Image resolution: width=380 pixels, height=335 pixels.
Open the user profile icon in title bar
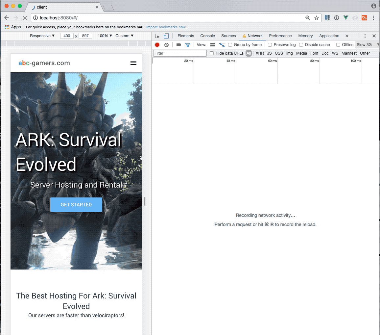pyautogui.click(x=374, y=6)
